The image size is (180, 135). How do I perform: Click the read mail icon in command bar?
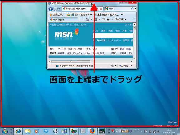[x=103, y=20]
